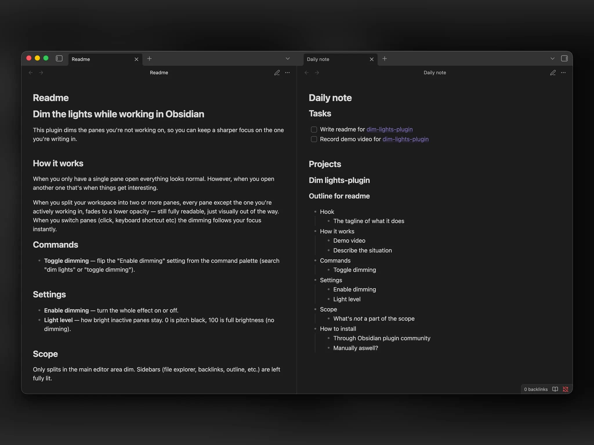
Task: Click the Scope heading in Readme
Action: tap(45, 354)
